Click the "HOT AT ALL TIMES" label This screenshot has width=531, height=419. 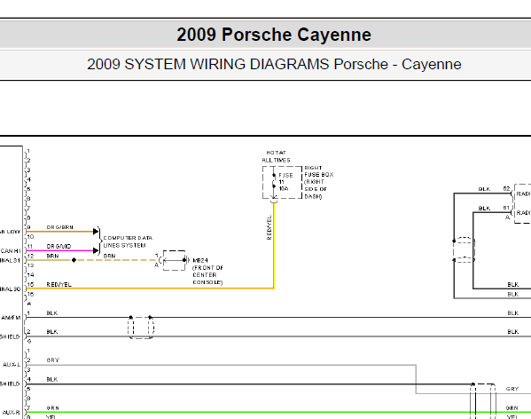[x=276, y=156]
